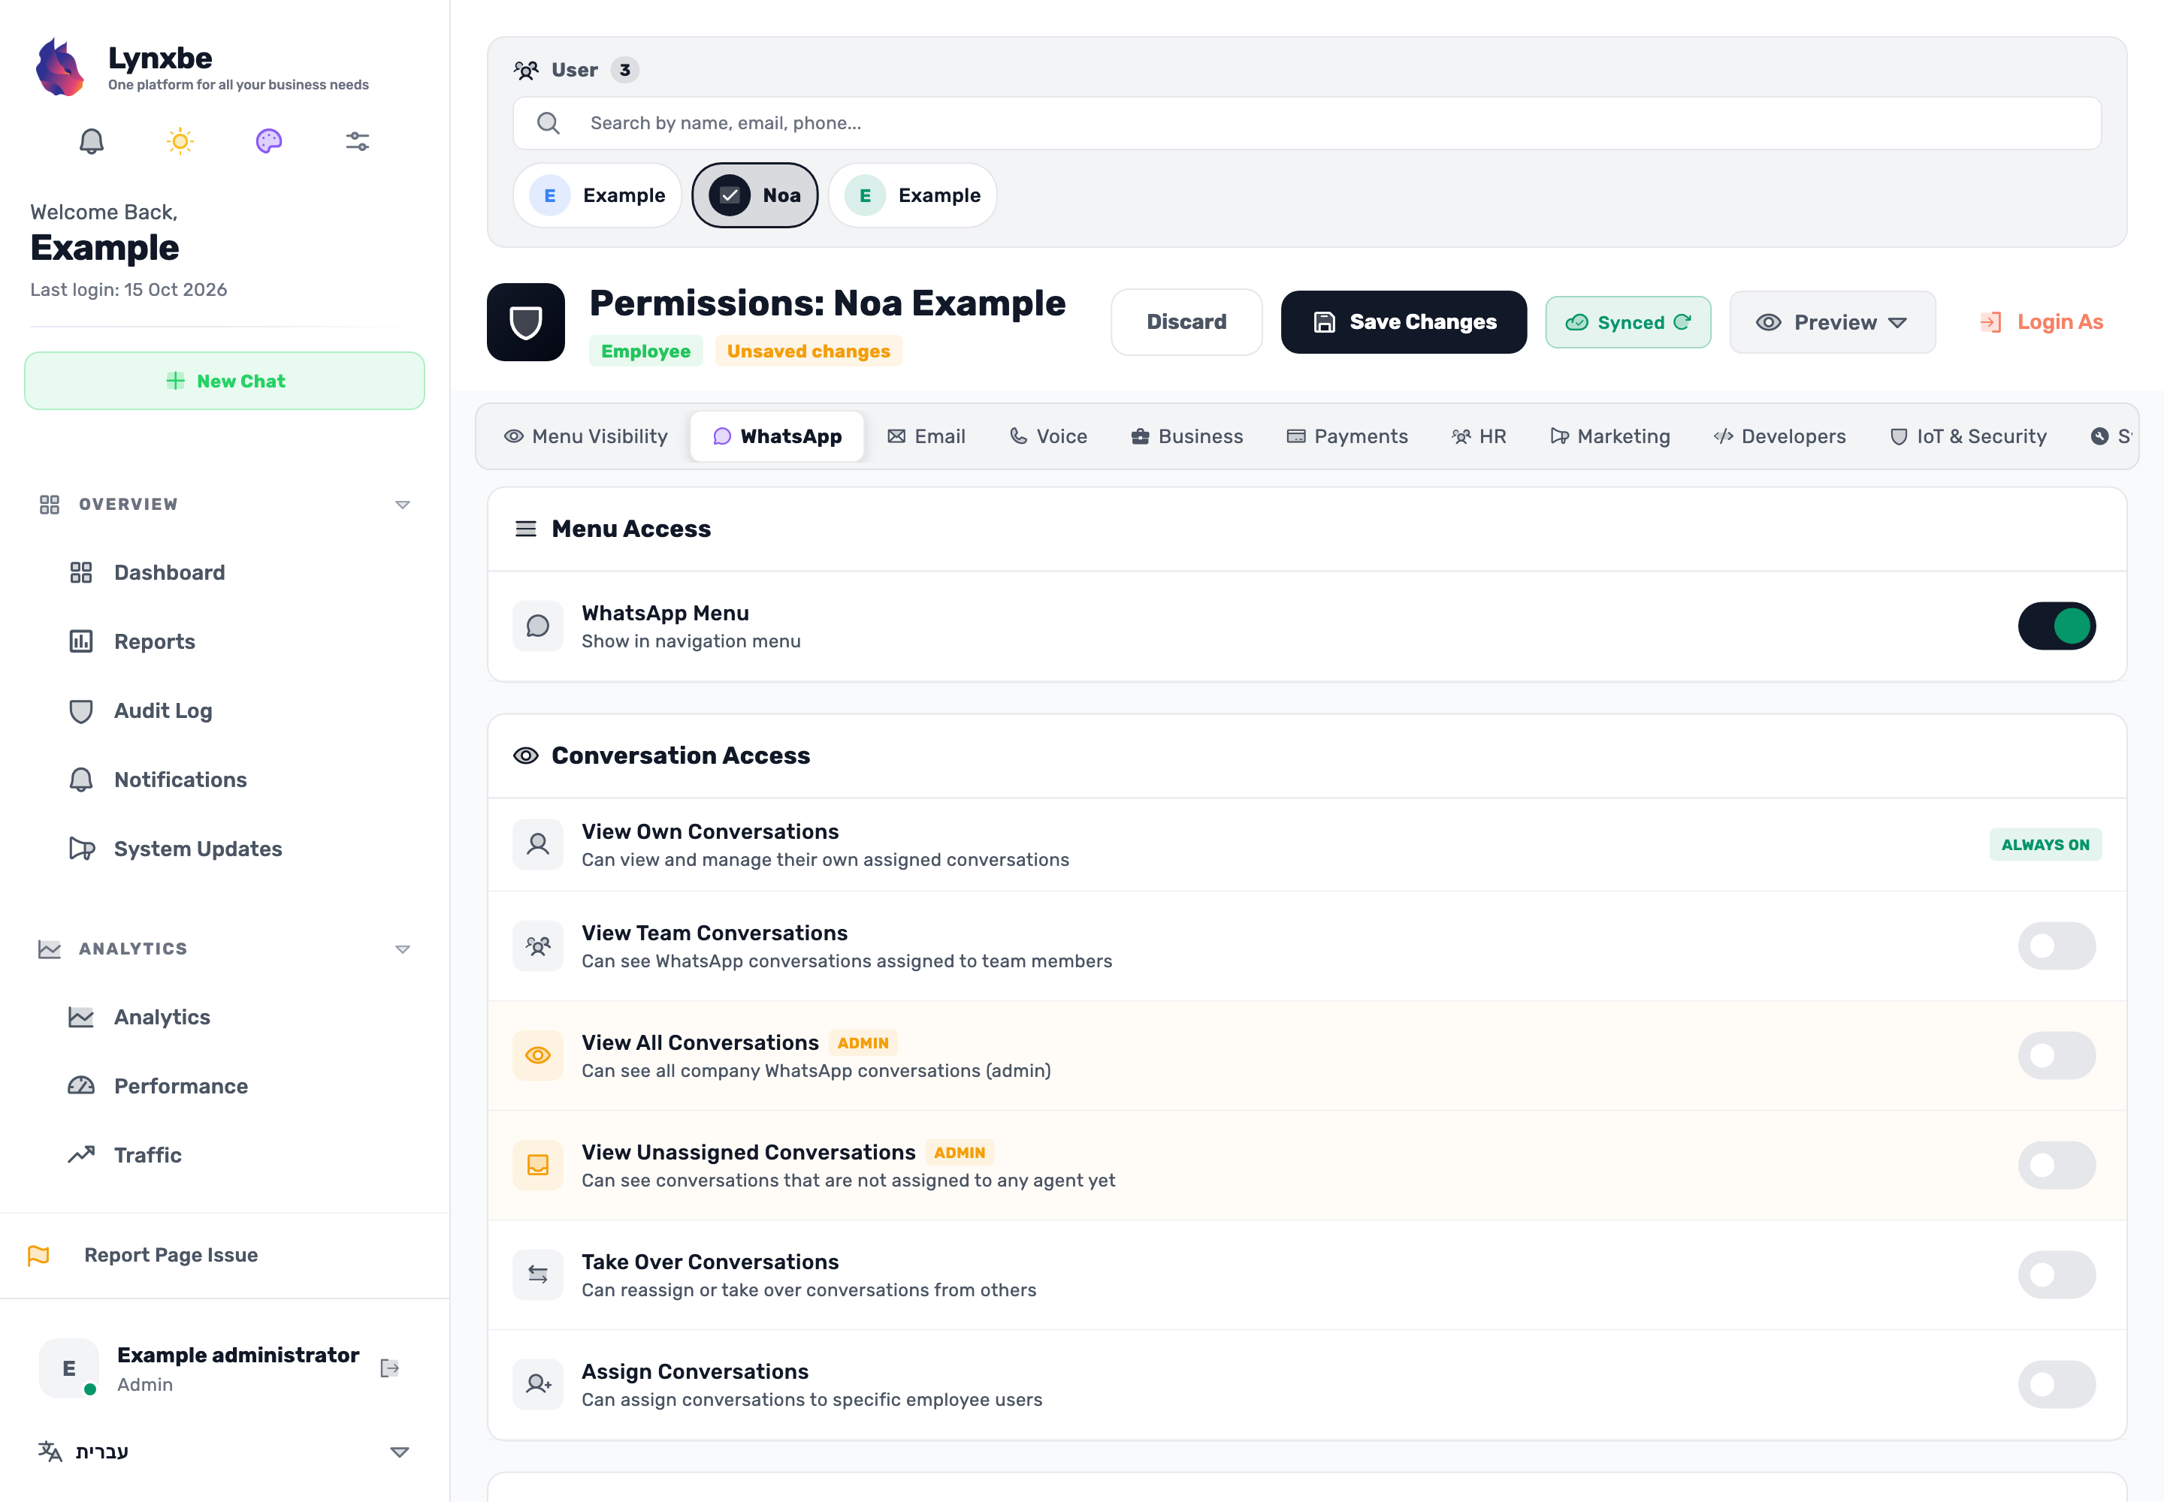This screenshot has height=1502, width=2164.
Task: Enable View Team Conversations toggle
Action: coord(2057,946)
